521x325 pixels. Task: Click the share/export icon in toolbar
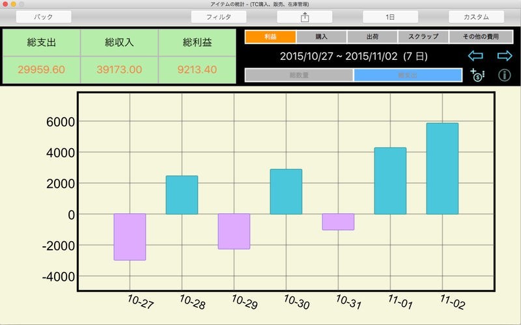pos(304,17)
